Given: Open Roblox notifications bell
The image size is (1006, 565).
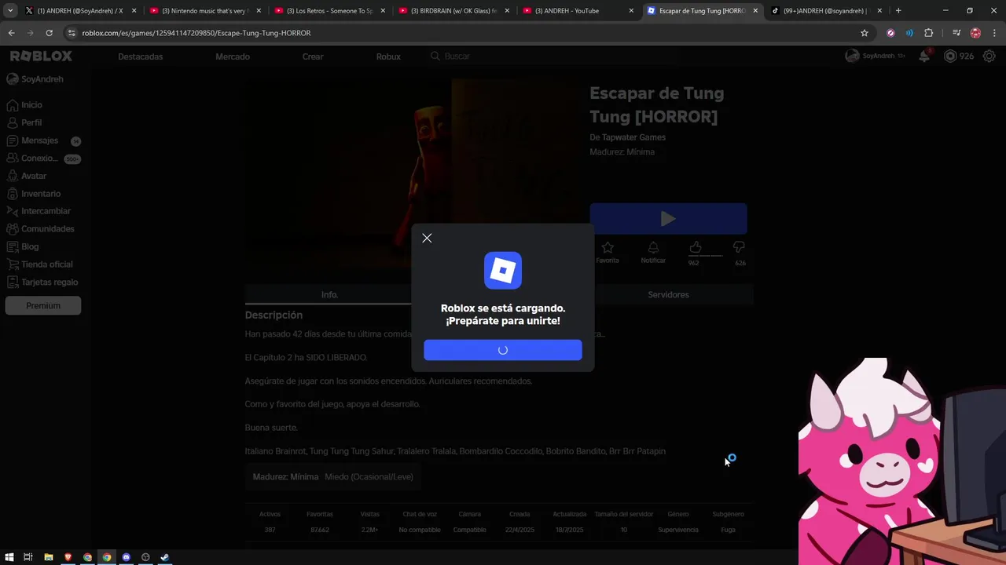Looking at the screenshot, I should (x=924, y=56).
